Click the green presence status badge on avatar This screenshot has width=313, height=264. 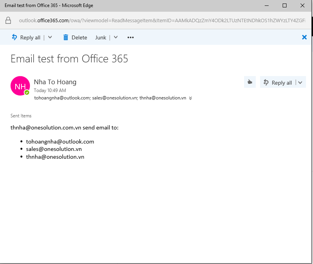(x=27, y=93)
